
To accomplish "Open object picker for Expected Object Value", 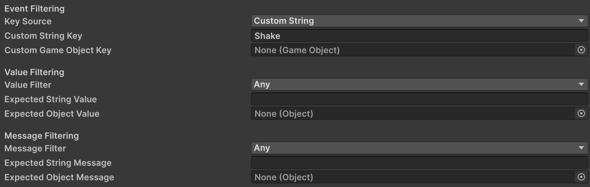I will click(581, 114).
